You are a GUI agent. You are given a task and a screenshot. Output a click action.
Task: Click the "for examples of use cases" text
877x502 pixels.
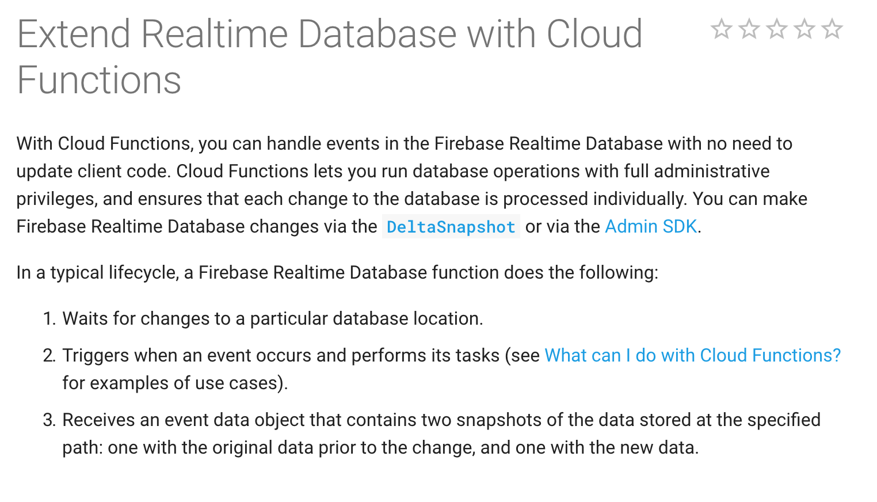pyautogui.click(x=175, y=383)
